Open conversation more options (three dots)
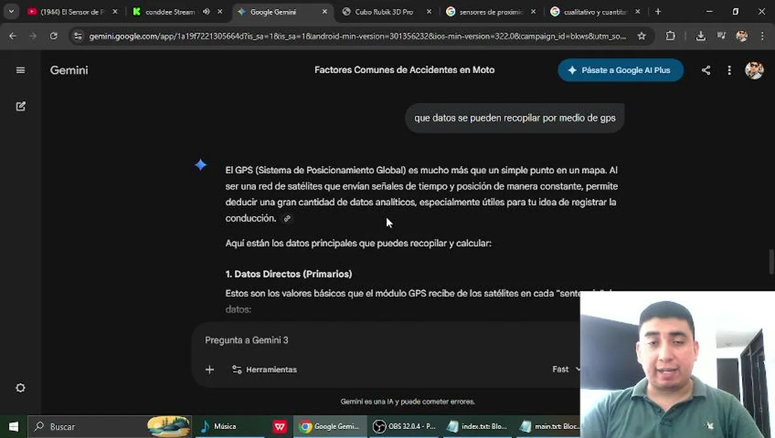The width and height of the screenshot is (775, 438). click(729, 70)
